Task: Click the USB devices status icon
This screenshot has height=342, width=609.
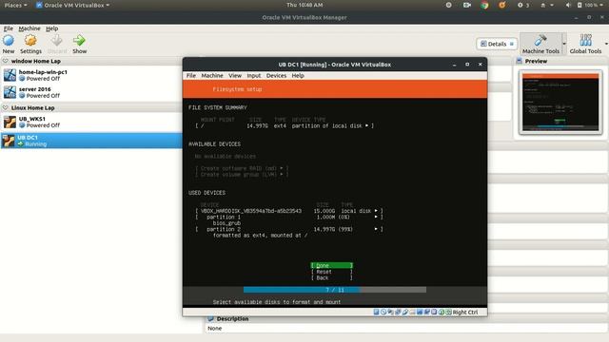Action: click(x=405, y=313)
